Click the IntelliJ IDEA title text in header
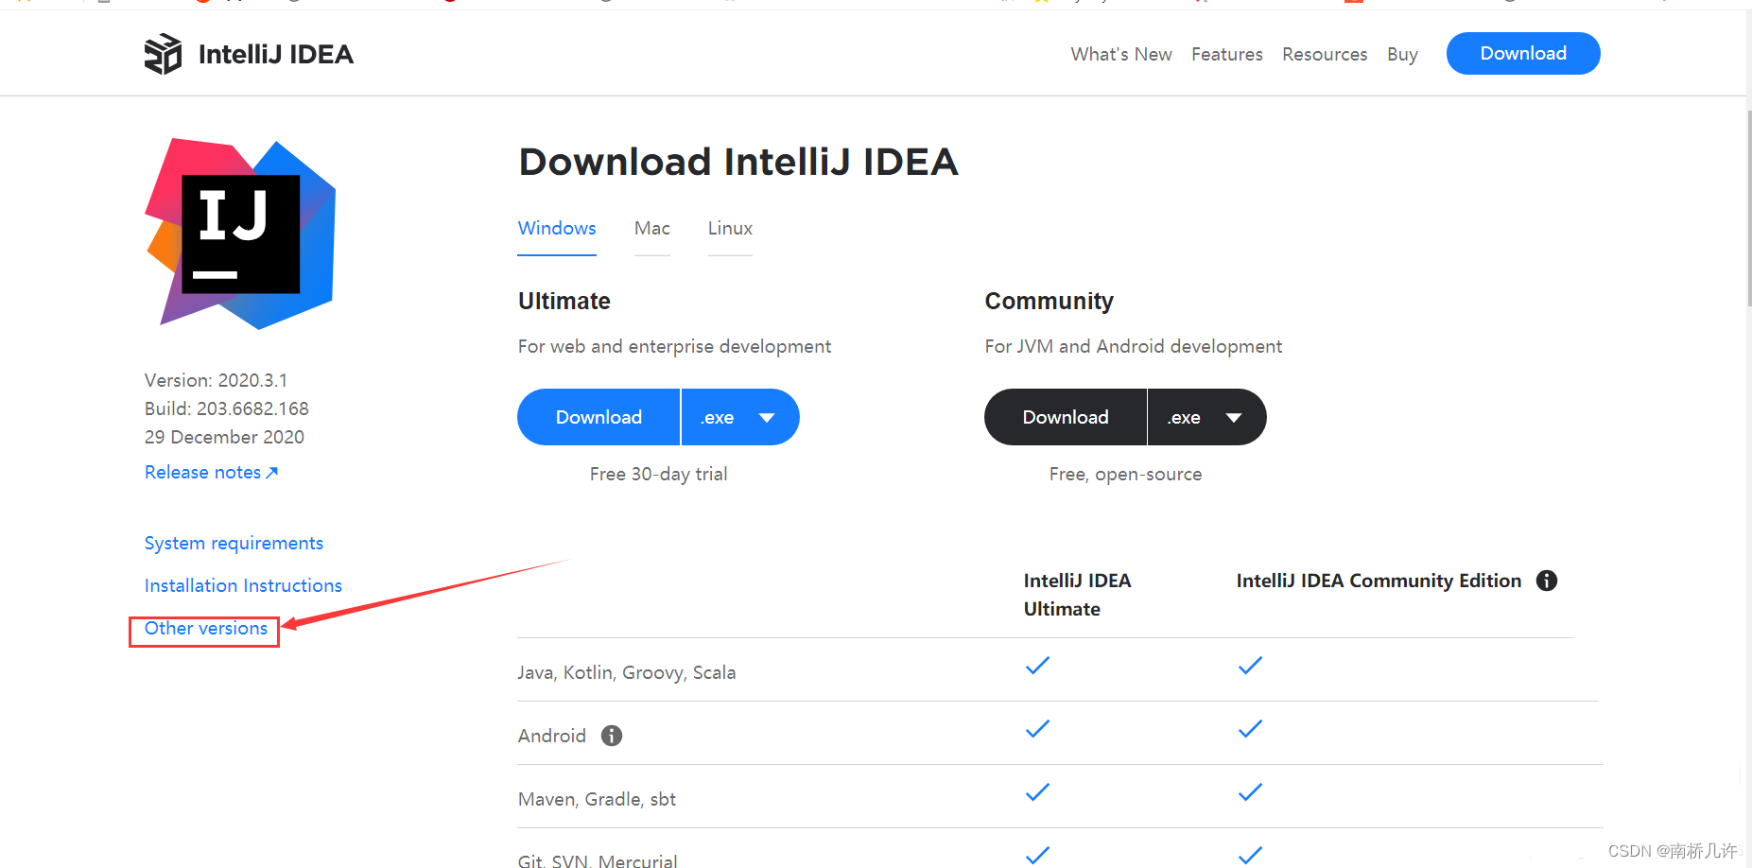1752x868 pixels. [x=276, y=54]
